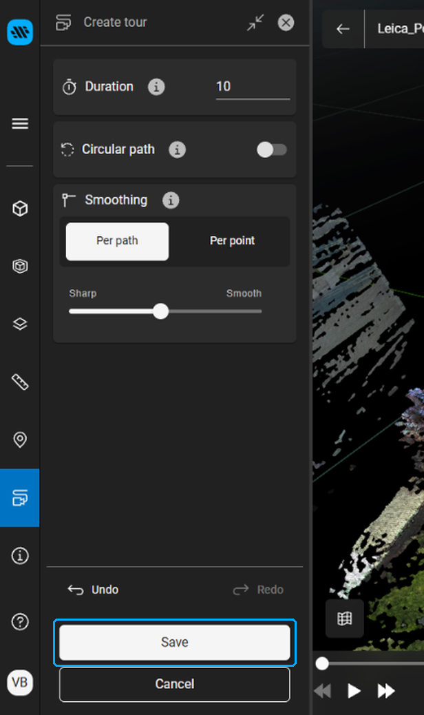424x715 pixels.
Task: Click the back arrow in viewer header
Action: pyautogui.click(x=343, y=29)
